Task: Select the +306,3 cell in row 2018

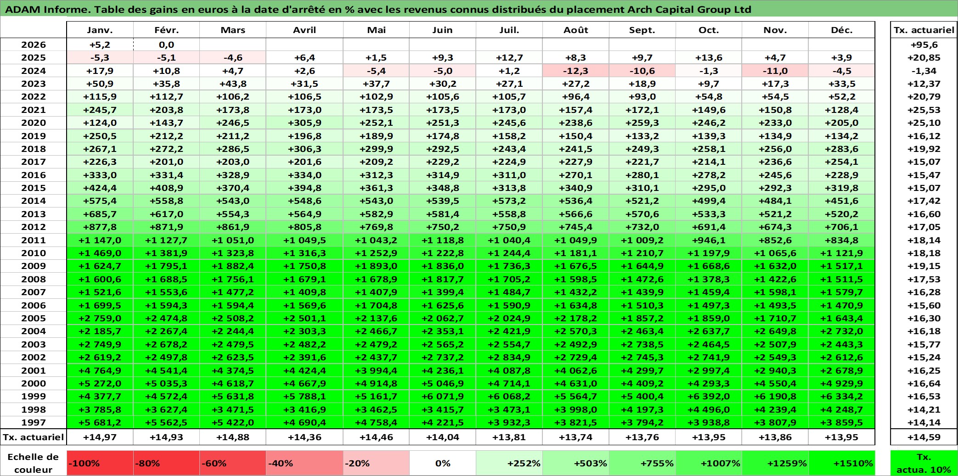Action: (304, 149)
